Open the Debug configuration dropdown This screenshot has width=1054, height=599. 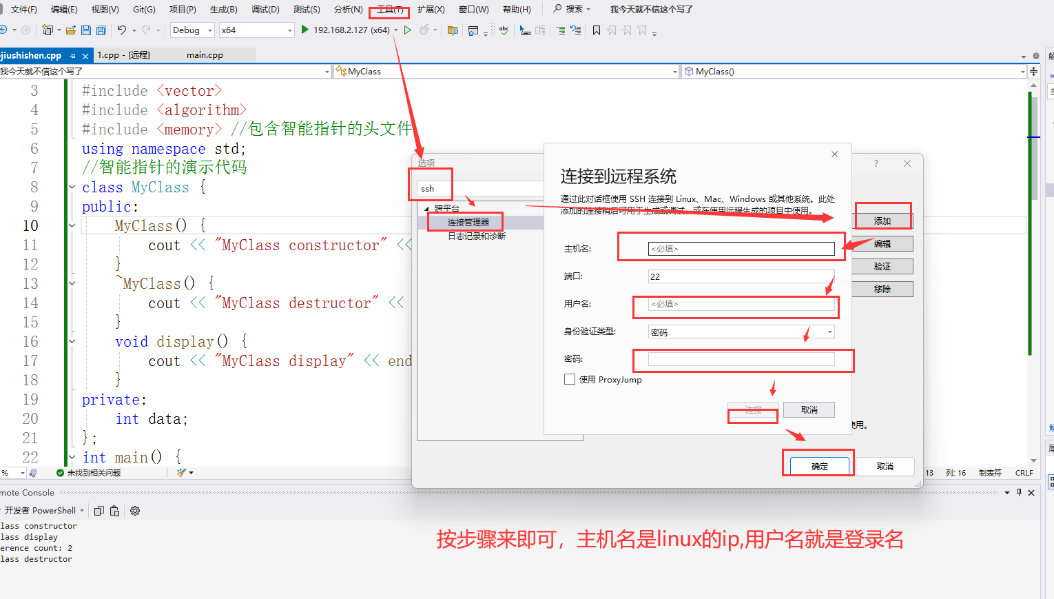192,30
